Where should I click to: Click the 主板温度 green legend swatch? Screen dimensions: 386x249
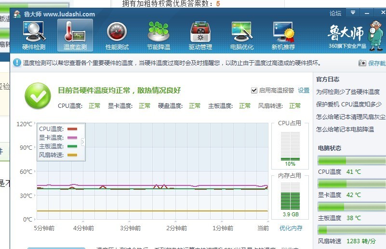coord(72,146)
